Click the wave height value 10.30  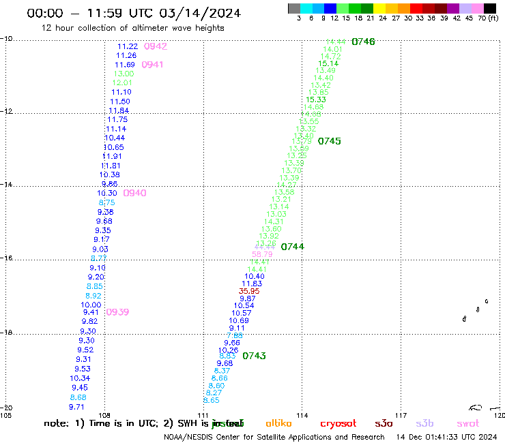[x=107, y=193]
